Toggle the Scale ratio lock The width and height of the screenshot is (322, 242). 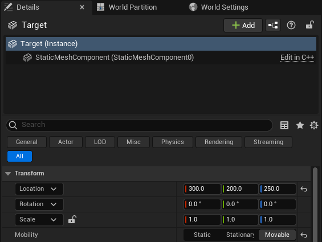pos(72,219)
